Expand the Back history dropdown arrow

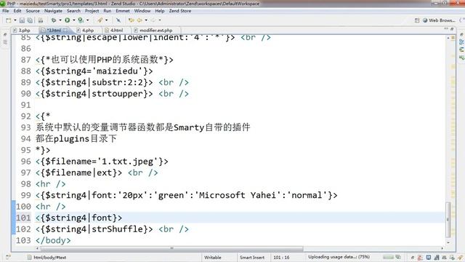pyautogui.click(x=146, y=20)
